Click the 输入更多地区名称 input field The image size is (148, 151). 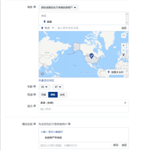coord(88,28)
